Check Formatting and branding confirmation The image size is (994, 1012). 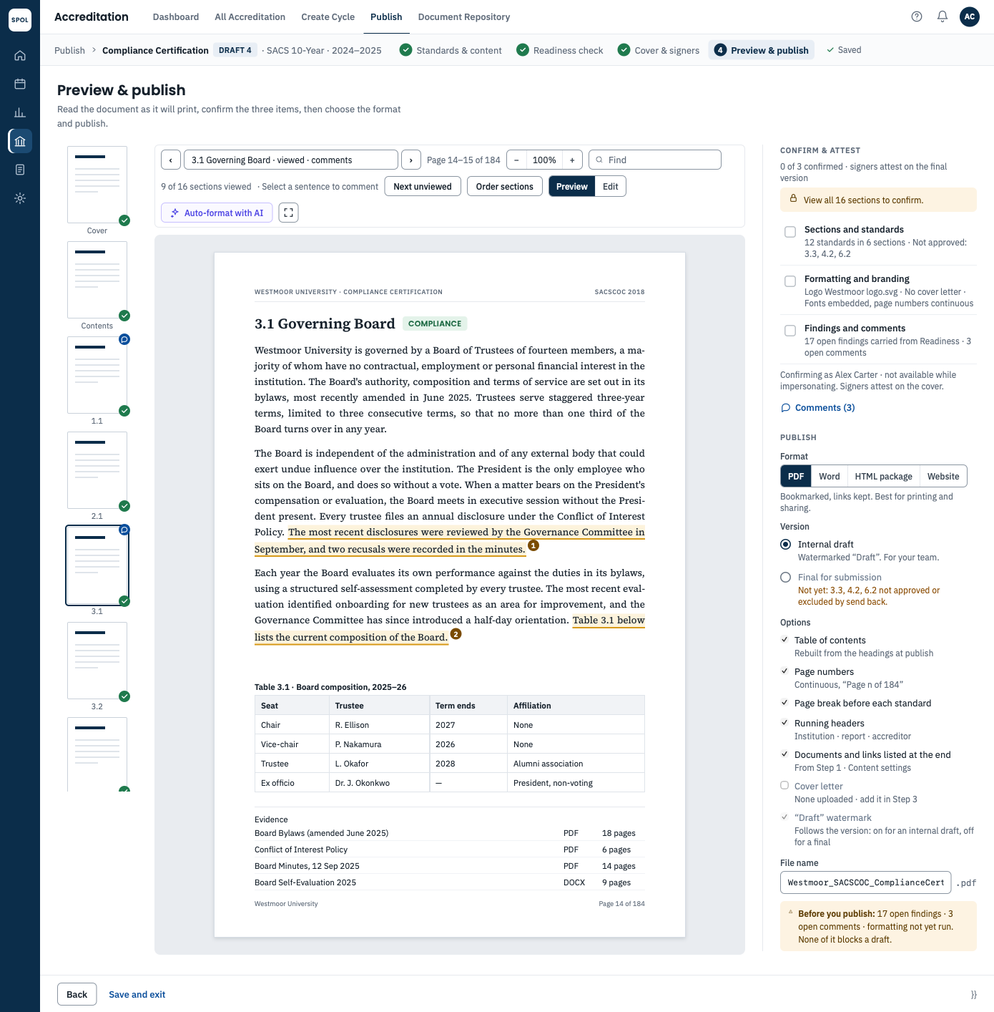pyautogui.click(x=790, y=281)
